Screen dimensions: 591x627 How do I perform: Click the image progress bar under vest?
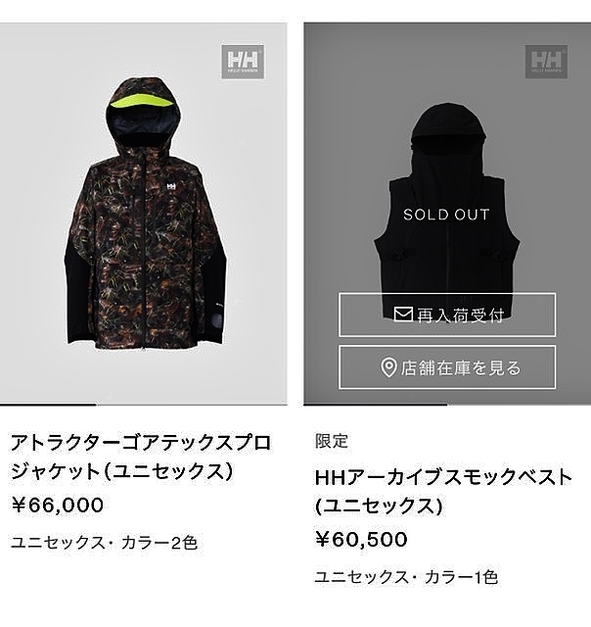point(447,405)
